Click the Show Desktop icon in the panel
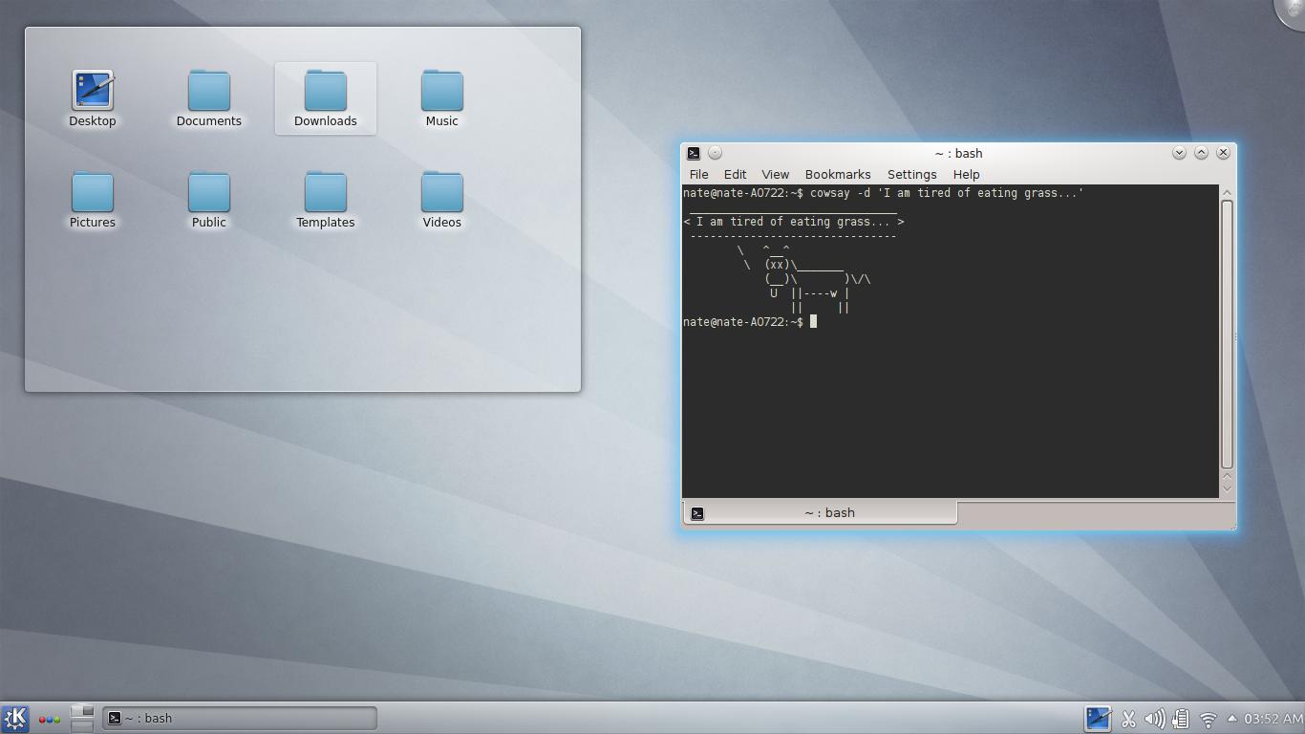Image resolution: width=1305 pixels, height=734 pixels. (1098, 719)
